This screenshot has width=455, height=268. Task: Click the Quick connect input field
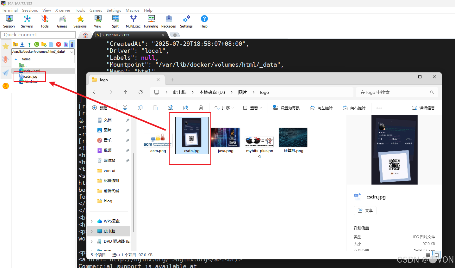click(x=38, y=34)
